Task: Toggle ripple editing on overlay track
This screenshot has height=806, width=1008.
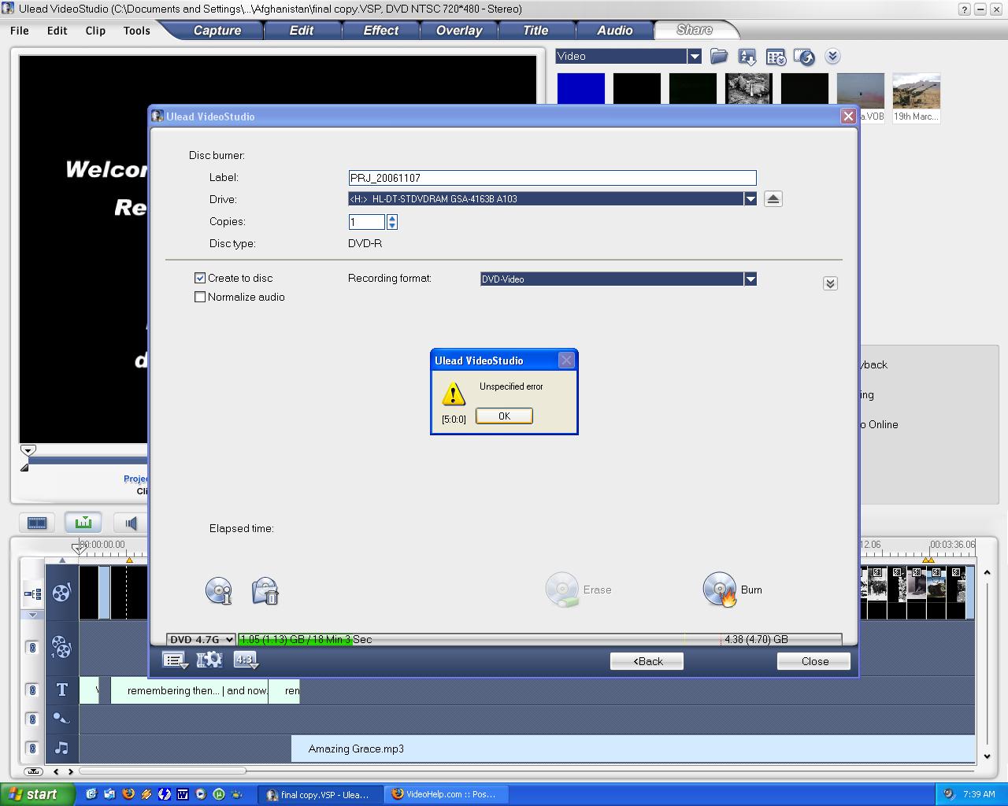Action: (x=32, y=648)
